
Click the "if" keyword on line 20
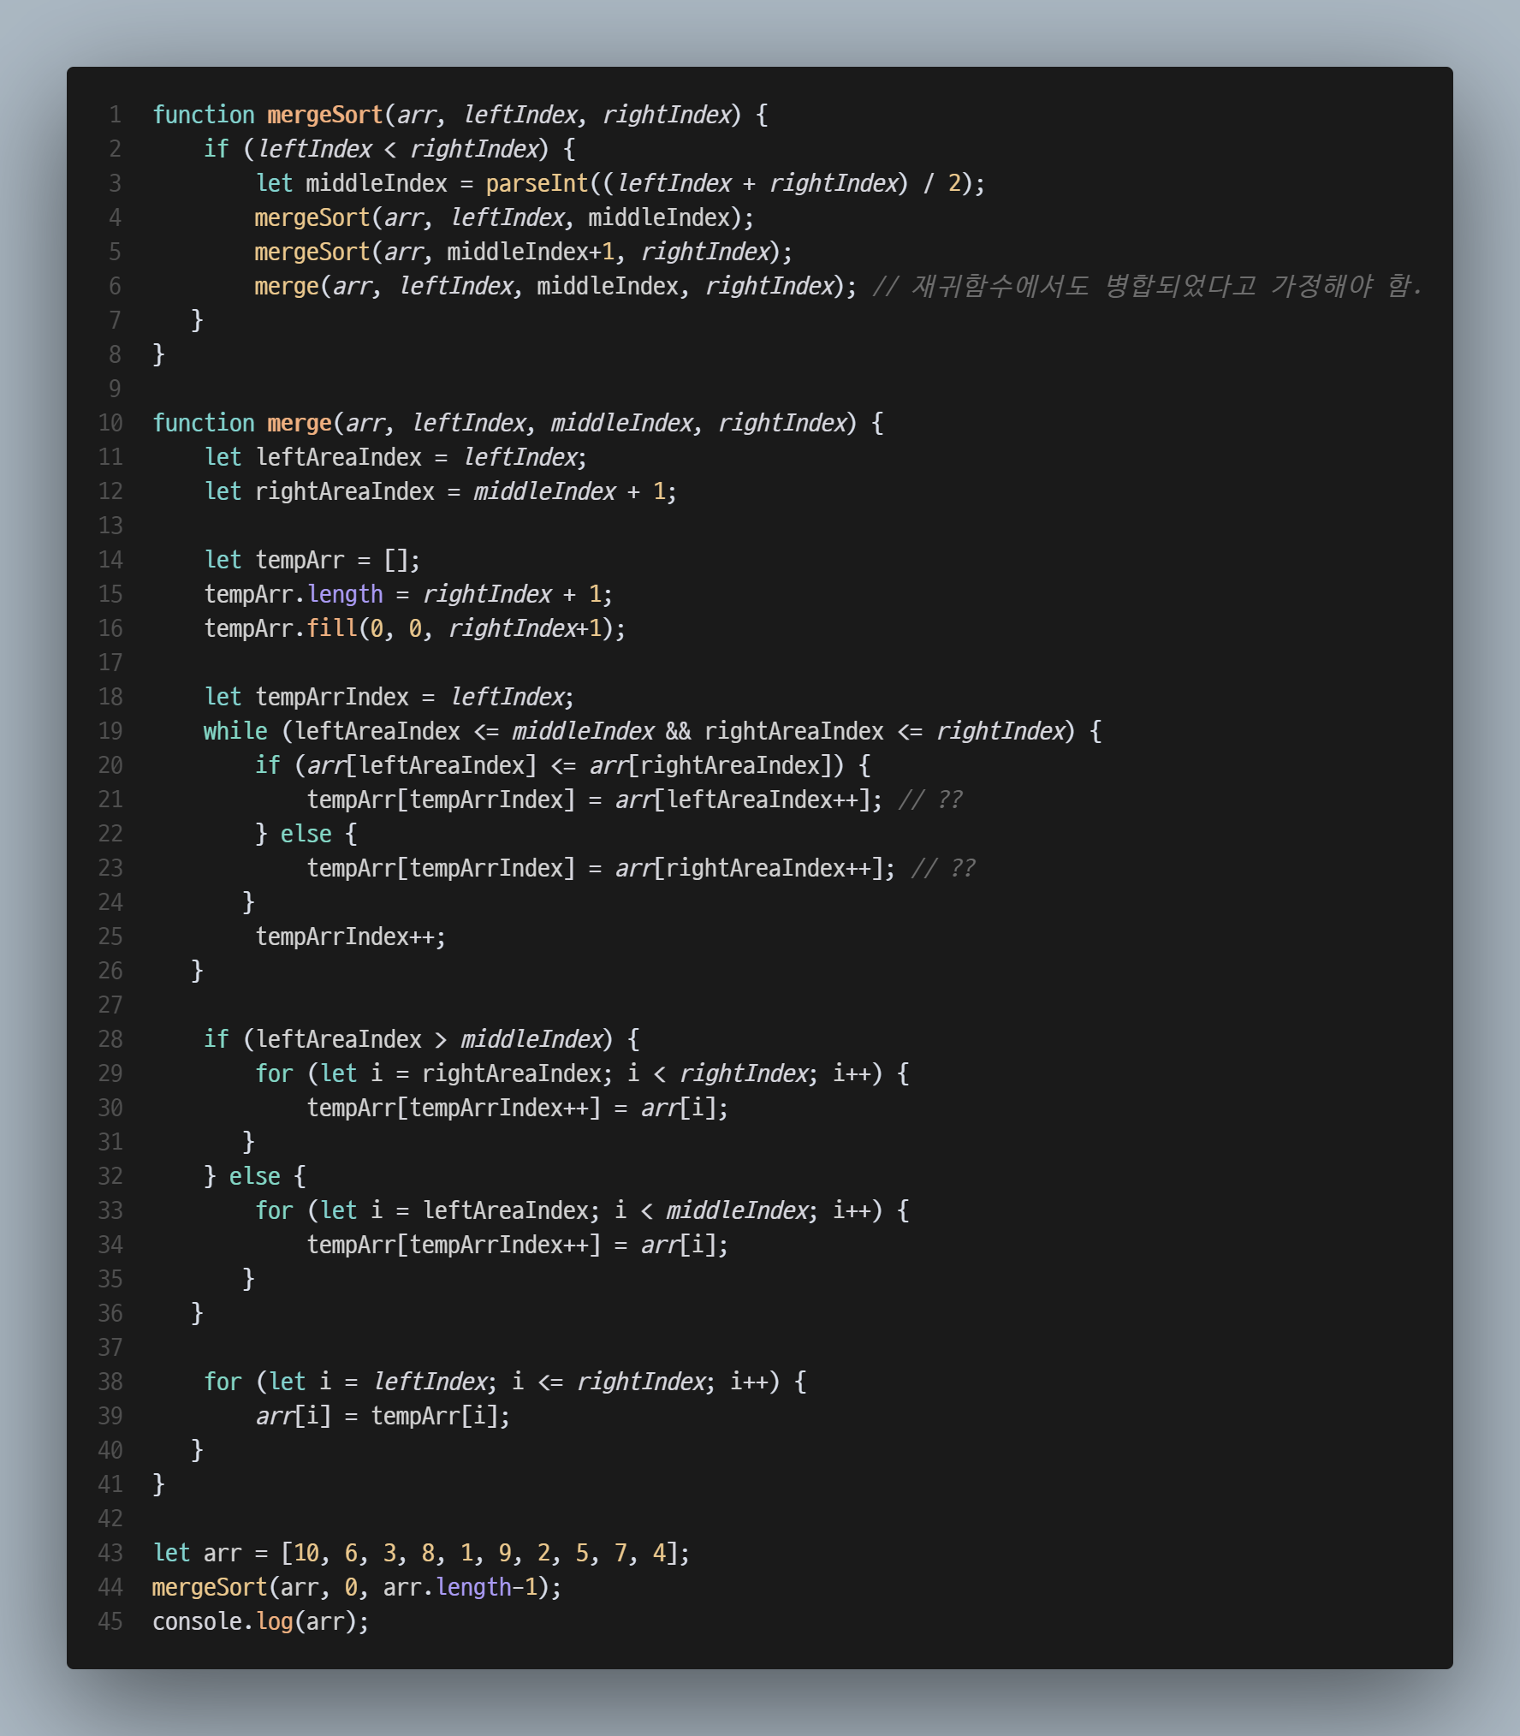268,765
